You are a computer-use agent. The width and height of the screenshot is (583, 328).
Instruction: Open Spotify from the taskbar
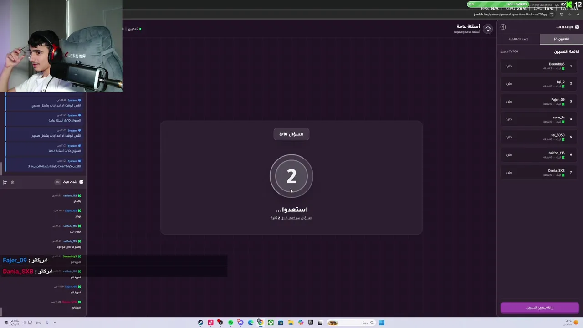pyautogui.click(x=230, y=323)
